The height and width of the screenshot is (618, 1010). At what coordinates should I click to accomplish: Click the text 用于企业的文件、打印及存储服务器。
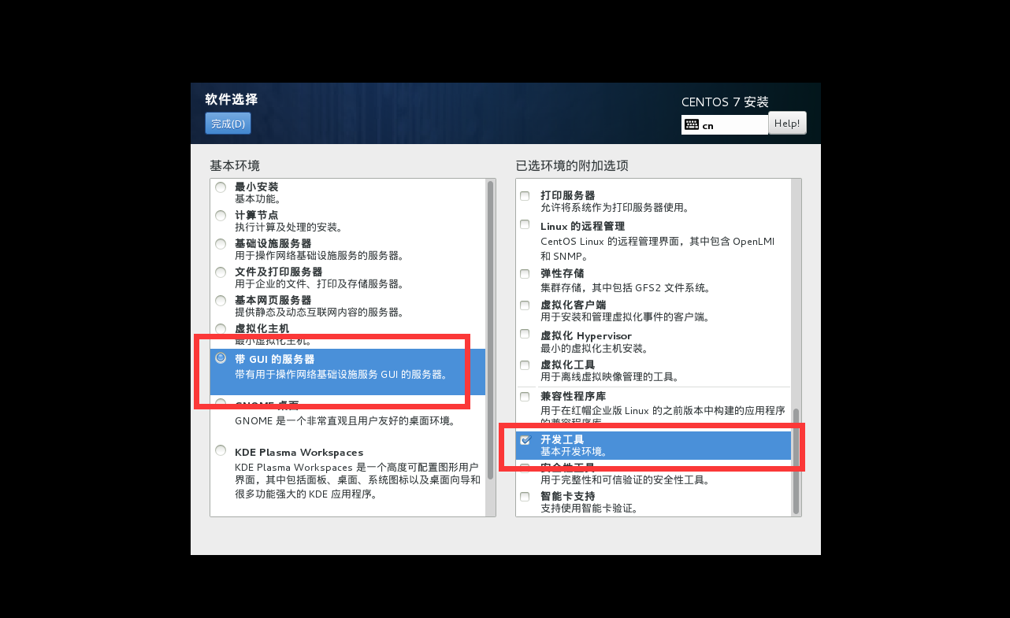320,284
